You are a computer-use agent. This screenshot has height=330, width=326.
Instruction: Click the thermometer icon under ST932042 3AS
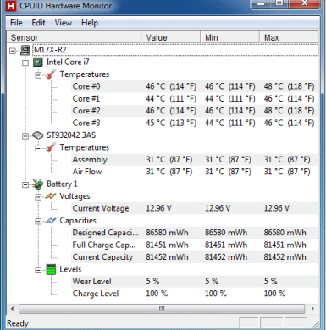[51, 147]
